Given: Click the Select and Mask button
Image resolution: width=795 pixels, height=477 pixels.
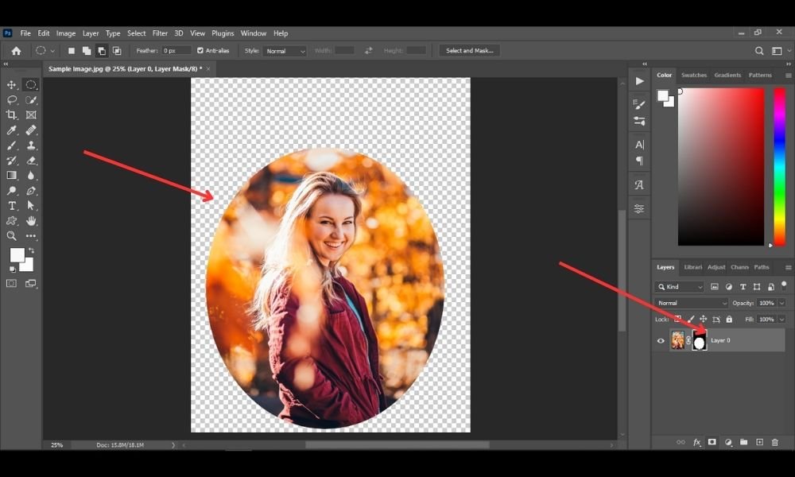Looking at the screenshot, I should [x=470, y=51].
